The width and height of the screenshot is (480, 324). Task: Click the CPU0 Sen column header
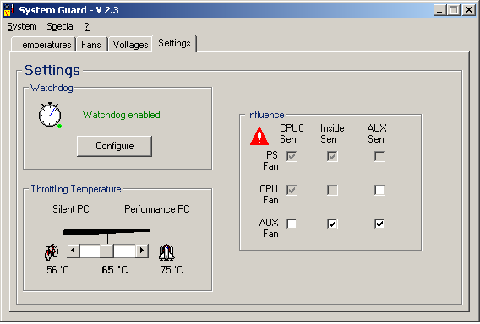point(292,133)
